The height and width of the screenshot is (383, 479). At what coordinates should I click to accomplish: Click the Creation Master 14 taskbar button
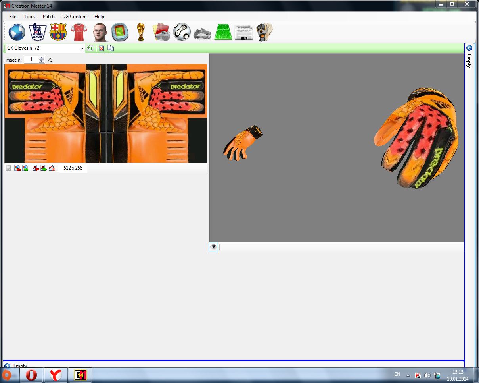(x=80, y=375)
